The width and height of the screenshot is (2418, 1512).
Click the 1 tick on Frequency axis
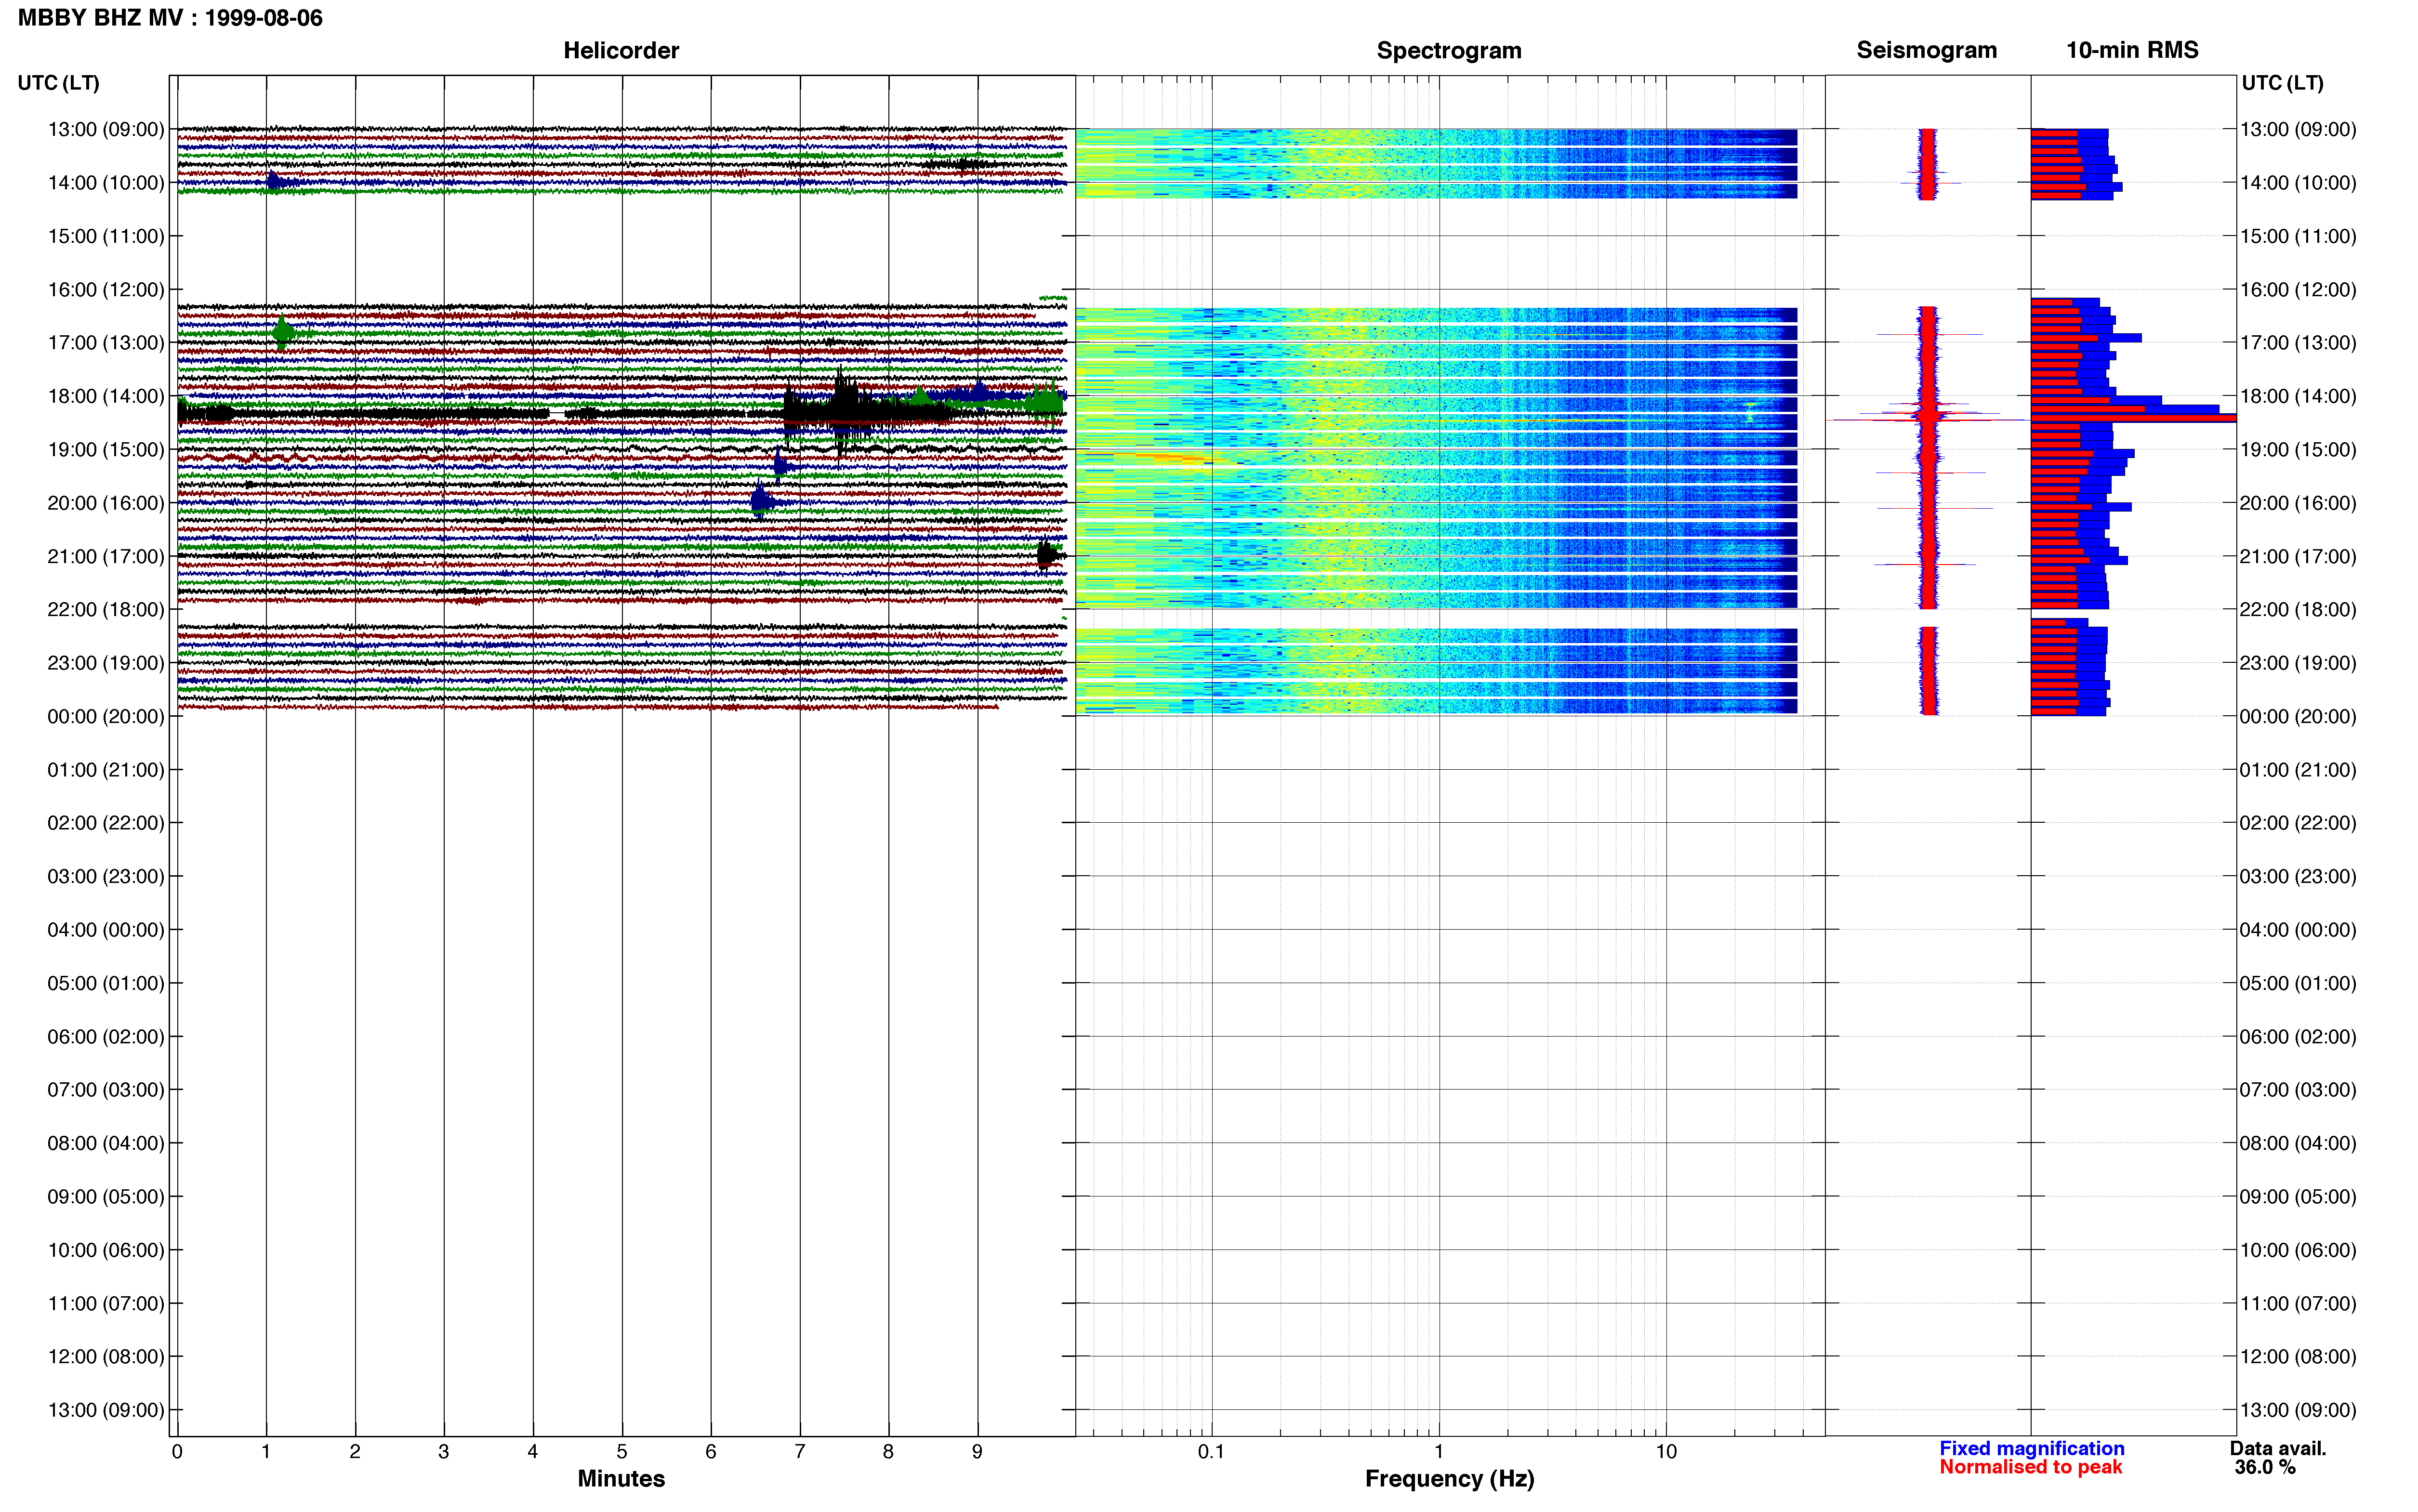1439,1451
